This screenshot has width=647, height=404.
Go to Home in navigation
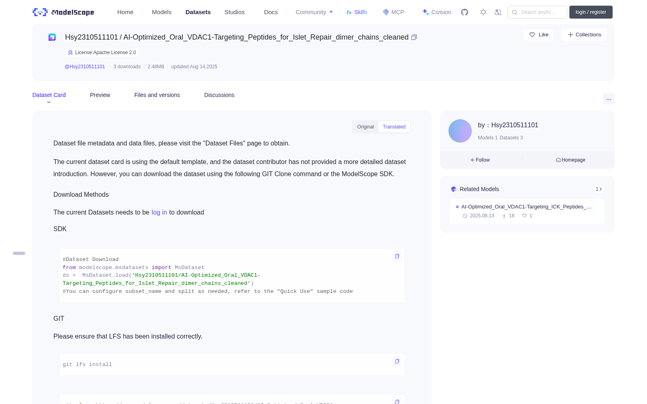(125, 12)
